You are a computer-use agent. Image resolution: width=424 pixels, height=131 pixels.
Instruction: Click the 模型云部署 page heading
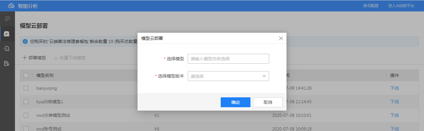(34, 26)
